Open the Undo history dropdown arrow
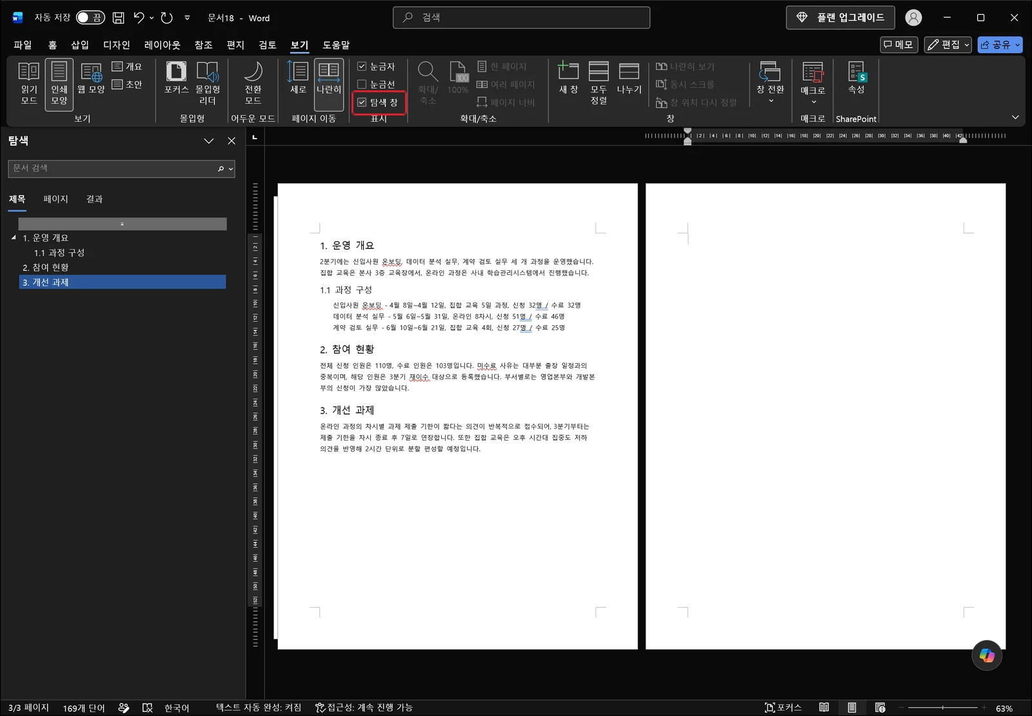This screenshot has width=1032, height=716. [152, 18]
